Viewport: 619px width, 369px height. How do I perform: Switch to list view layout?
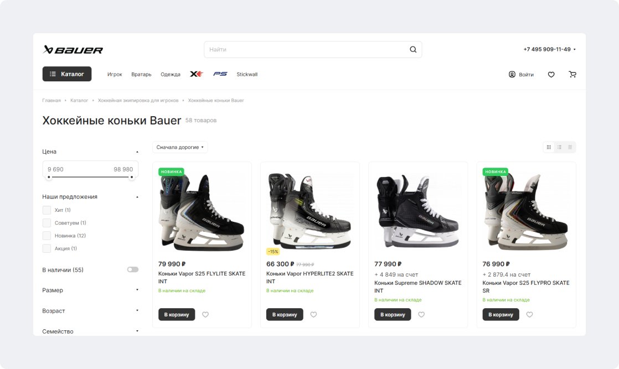click(x=559, y=147)
